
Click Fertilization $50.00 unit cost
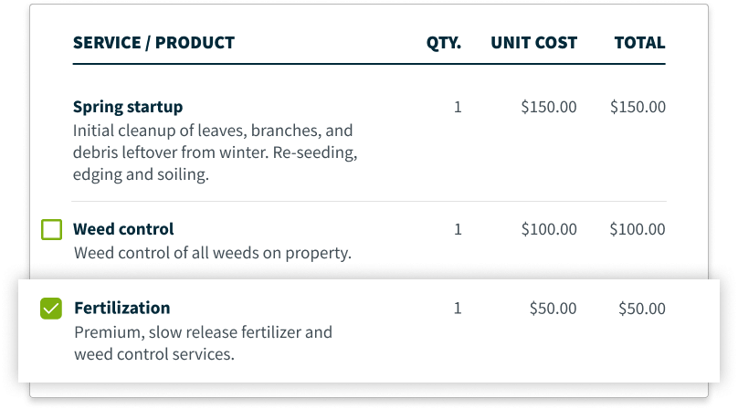click(x=553, y=309)
